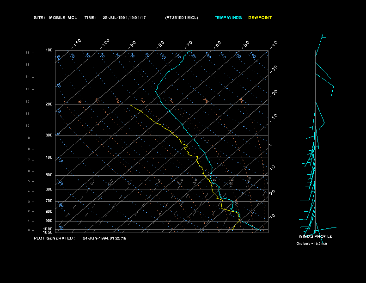Click the 700 pressure level label

pyautogui.click(x=49, y=201)
